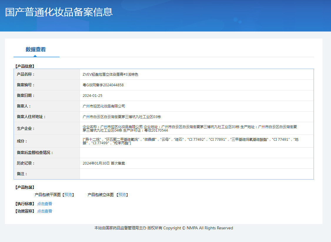Click the 【功效宣称】 label
This screenshot has width=331, height=242.
25,211
